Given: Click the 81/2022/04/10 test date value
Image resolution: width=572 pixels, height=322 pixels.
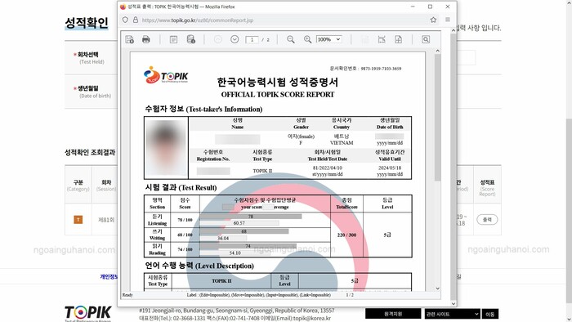Looking at the screenshot, I should (x=327, y=168).
